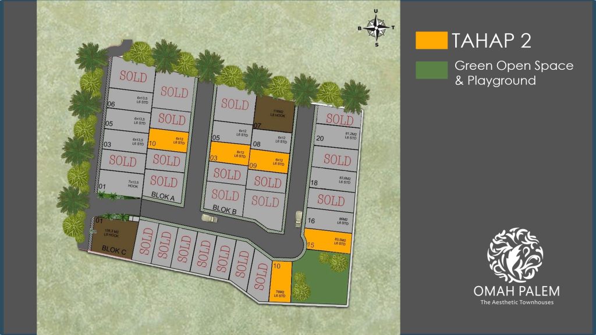This screenshot has height=335, width=596.
Task: Select brown lot 01 in Blok C
Action: point(113,234)
